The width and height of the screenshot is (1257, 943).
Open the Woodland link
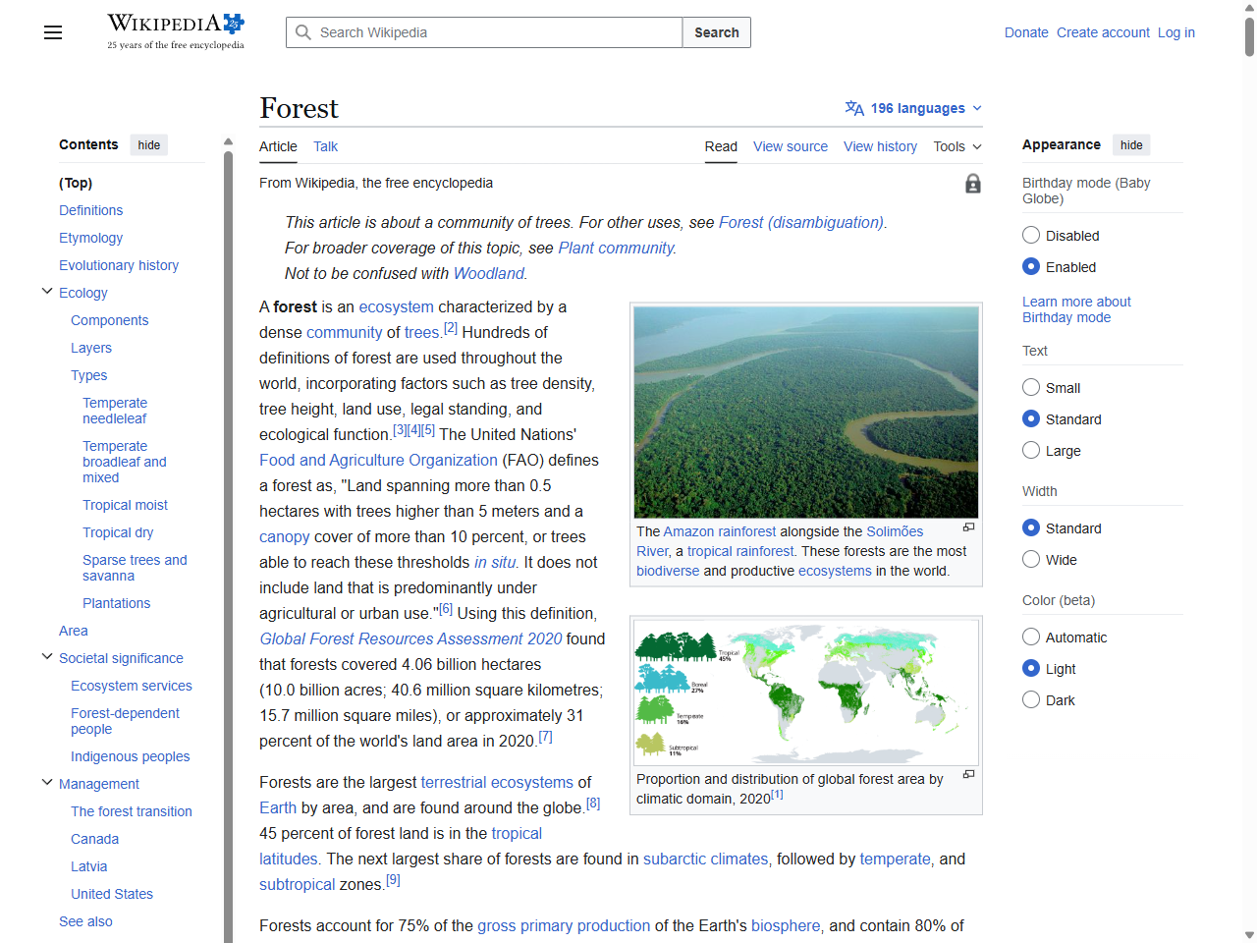488,274
